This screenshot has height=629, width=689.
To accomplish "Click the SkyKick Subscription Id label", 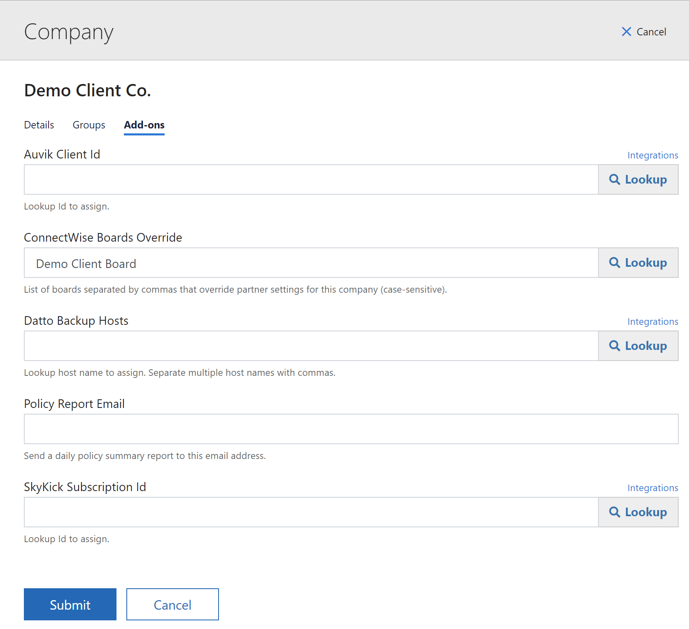I will 85,487.
